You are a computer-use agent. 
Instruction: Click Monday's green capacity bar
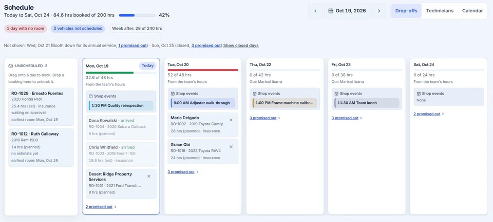(x=121, y=73)
